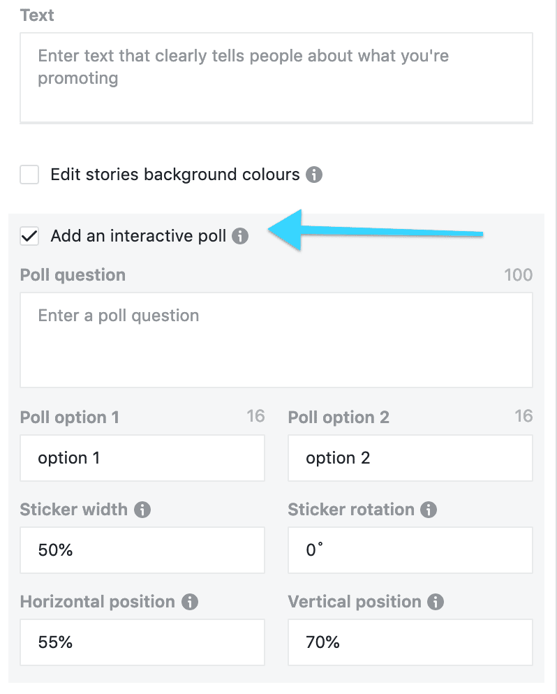The height and width of the screenshot is (694, 557).
Task: Click info icon next to interactive poll
Action: pyautogui.click(x=240, y=236)
